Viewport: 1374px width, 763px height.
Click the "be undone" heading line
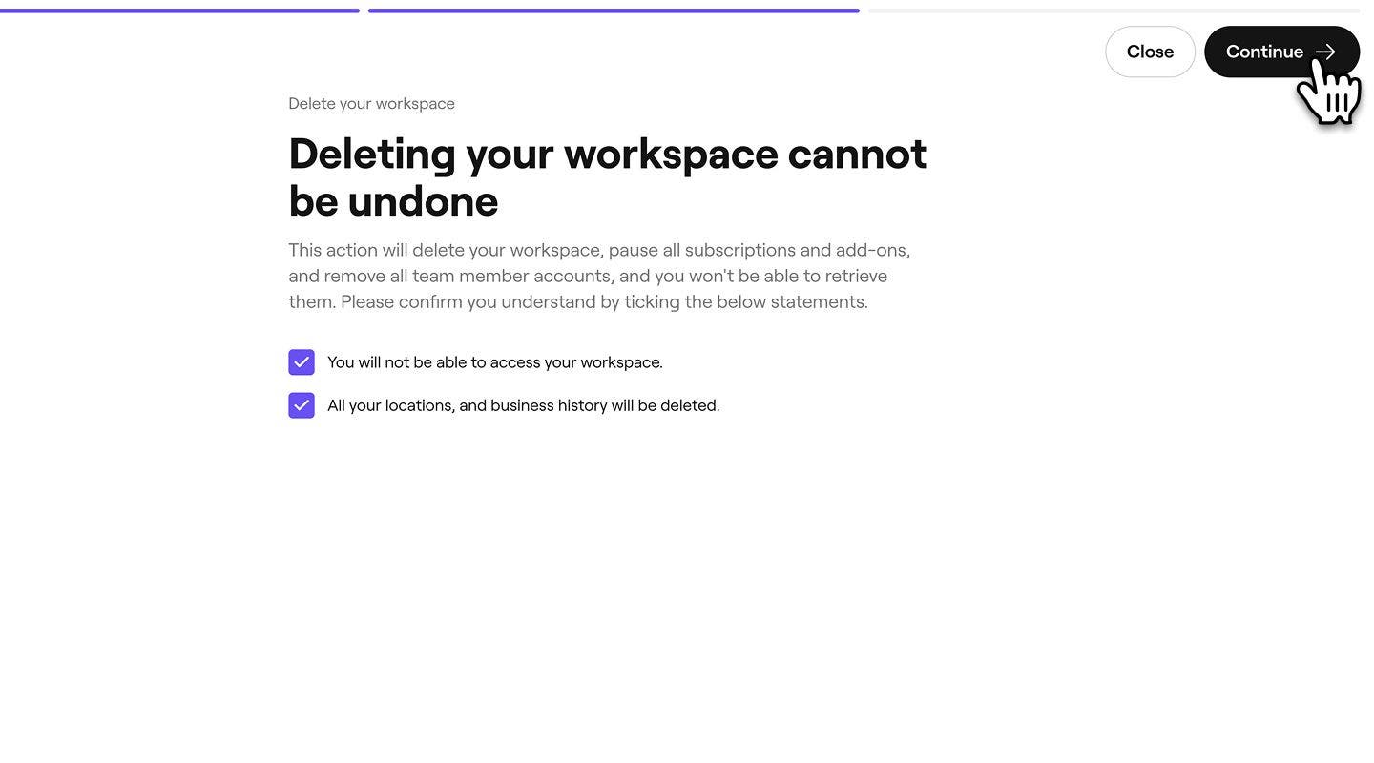393,201
